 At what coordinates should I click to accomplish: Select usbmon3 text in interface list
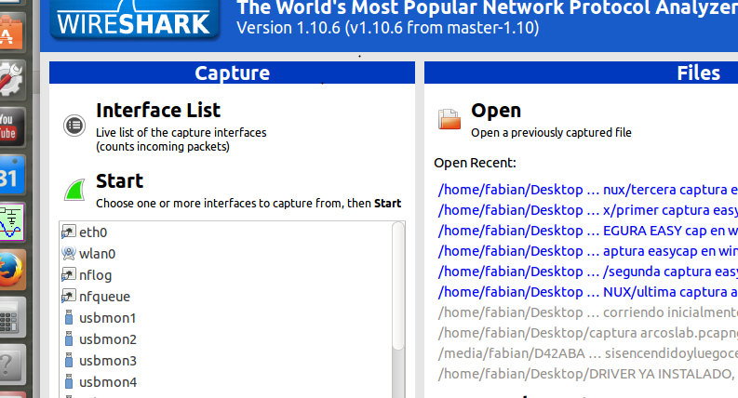click(x=108, y=361)
